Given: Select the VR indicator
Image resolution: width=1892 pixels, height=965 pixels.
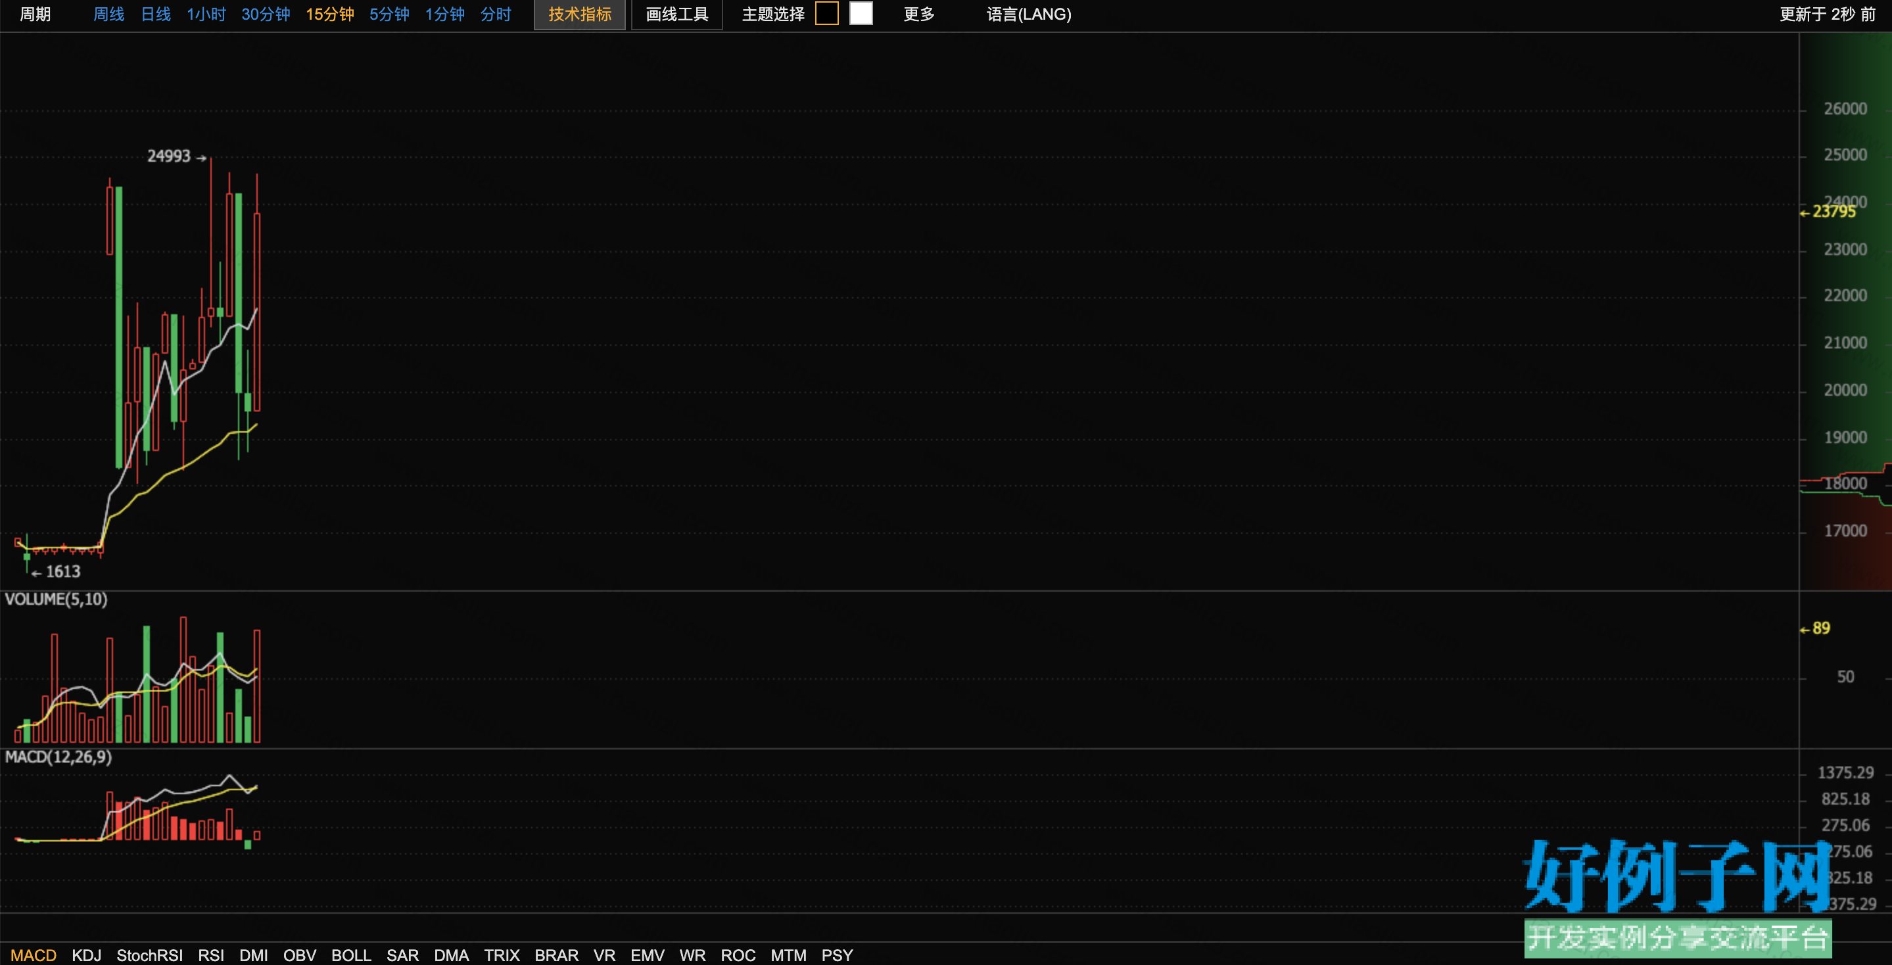Looking at the screenshot, I should point(604,954).
